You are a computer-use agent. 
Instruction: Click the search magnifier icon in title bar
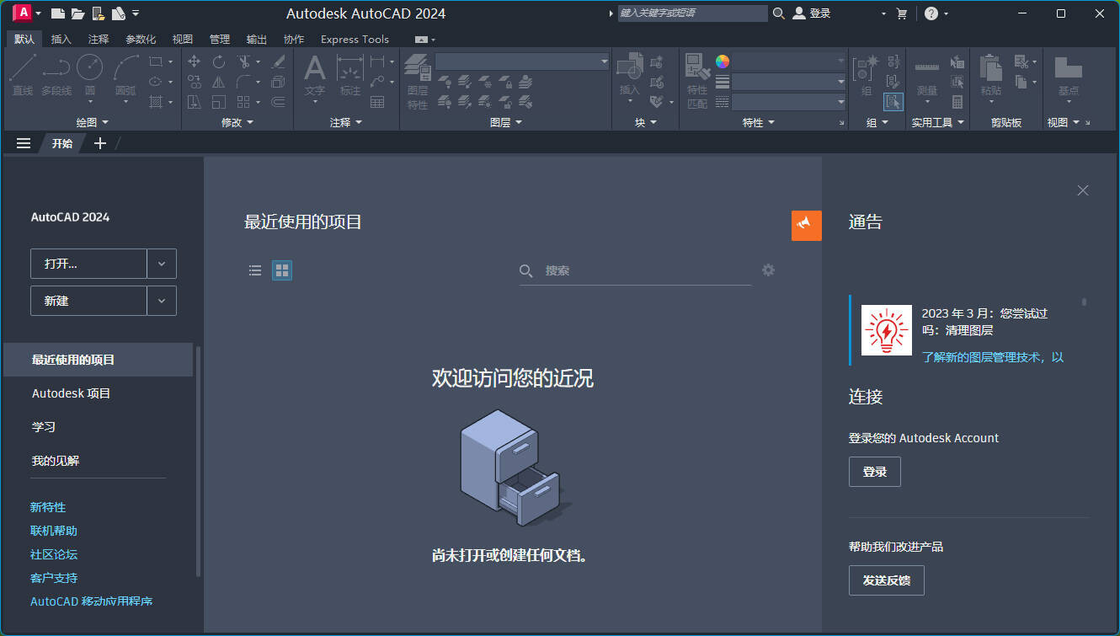coord(779,13)
